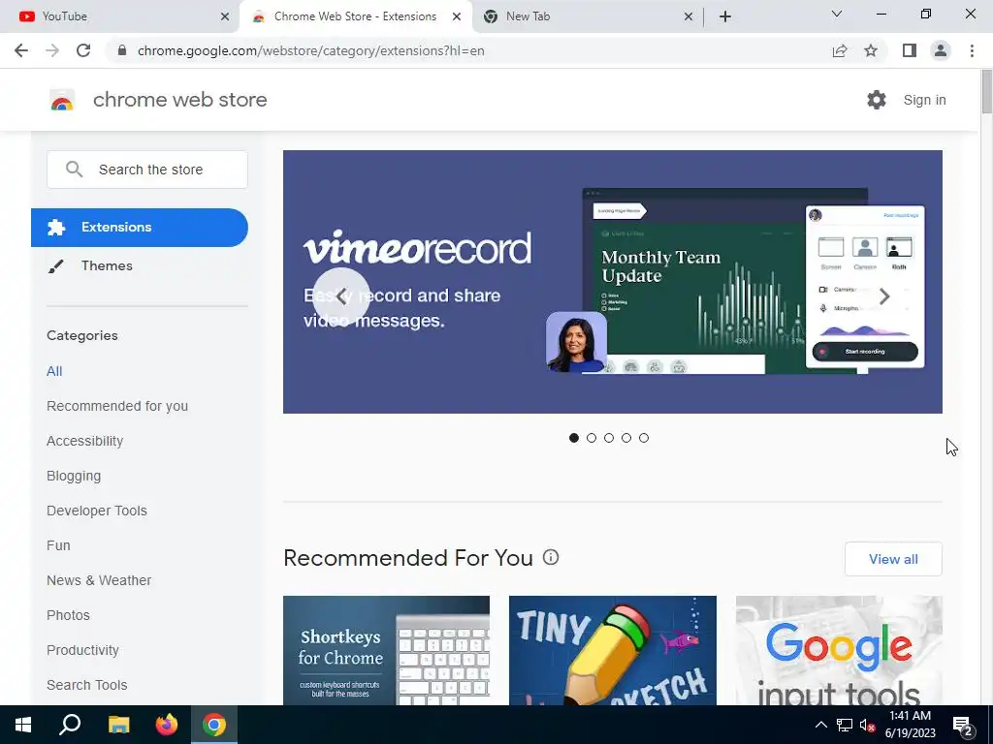The image size is (993, 744).
Task: Open Recommended for you category
Action: [117, 406]
